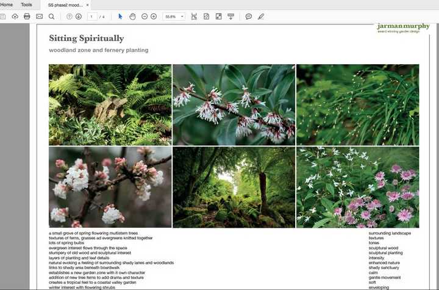The height and width of the screenshot is (290, 439).
Task: Print the document using the printer icon
Action: (x=27, y=16)
